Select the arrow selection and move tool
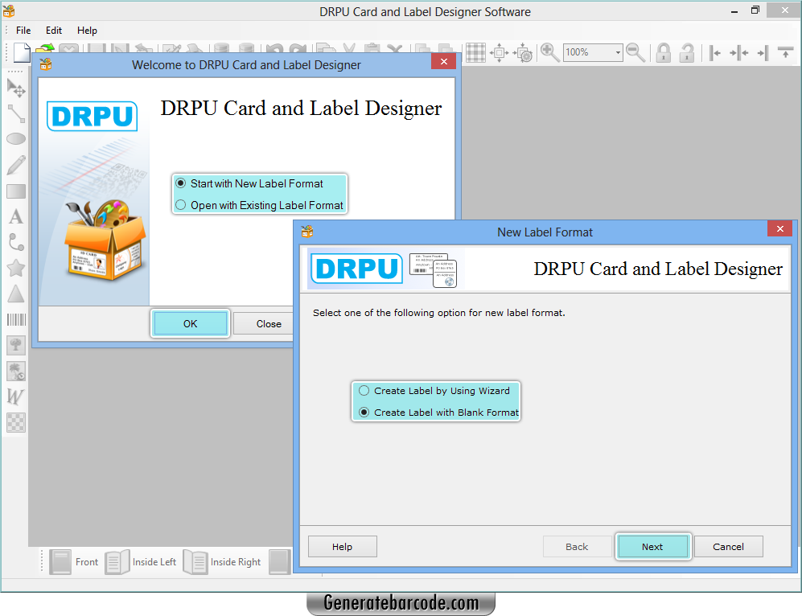The image size is (802, 616). [16, 88]
